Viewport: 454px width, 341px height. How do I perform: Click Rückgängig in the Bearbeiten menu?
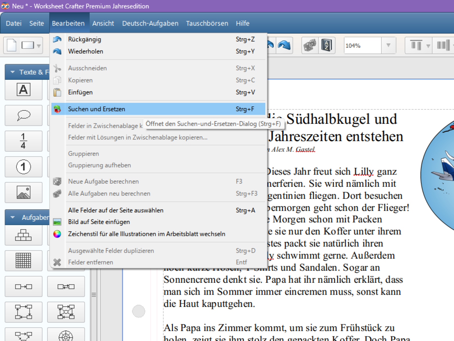tap(85, 39)
